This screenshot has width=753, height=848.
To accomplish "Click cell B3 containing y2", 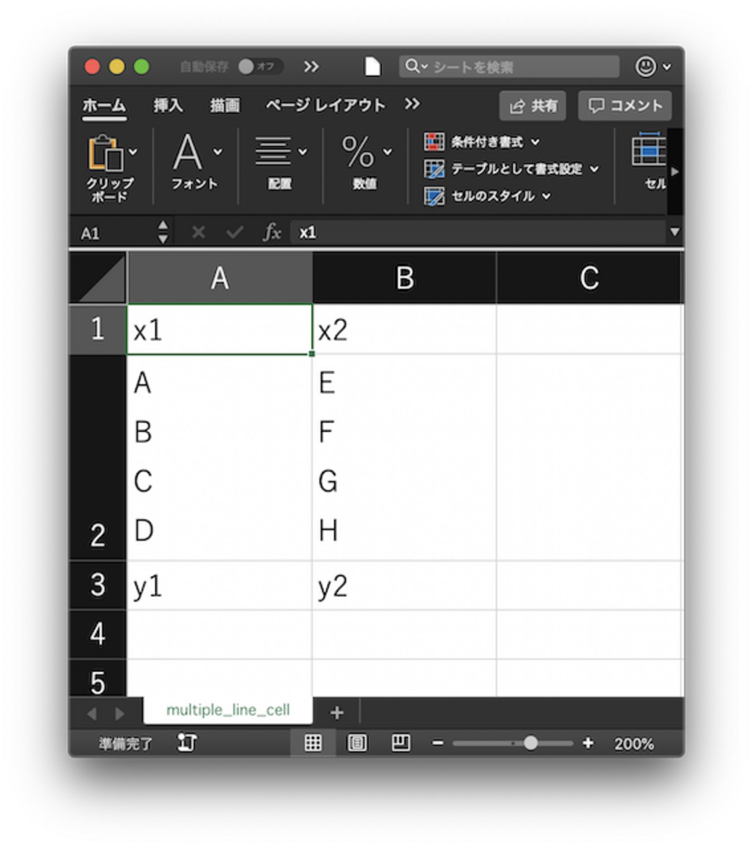I will tap(404, 585).
